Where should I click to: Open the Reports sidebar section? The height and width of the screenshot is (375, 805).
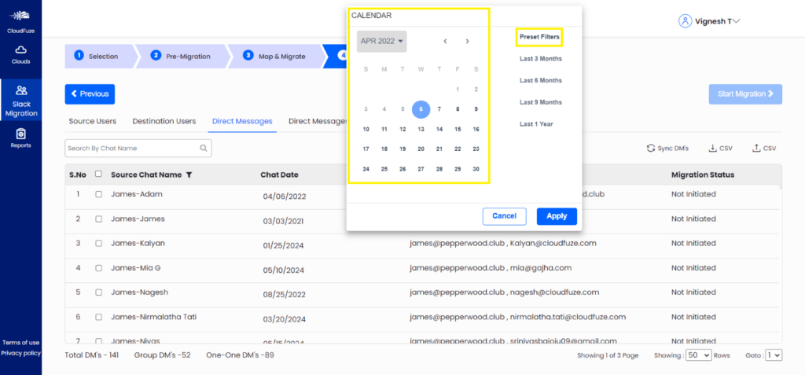(x=20, y=138)
